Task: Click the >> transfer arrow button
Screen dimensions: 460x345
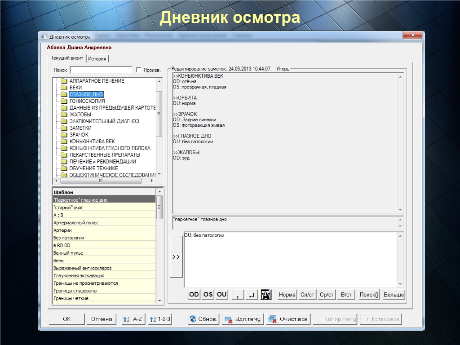Action: 176,257
